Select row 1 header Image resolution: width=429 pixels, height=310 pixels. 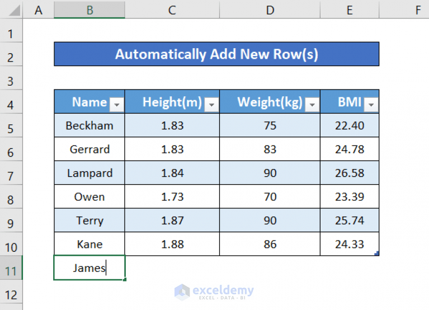[x=11, y=30]
